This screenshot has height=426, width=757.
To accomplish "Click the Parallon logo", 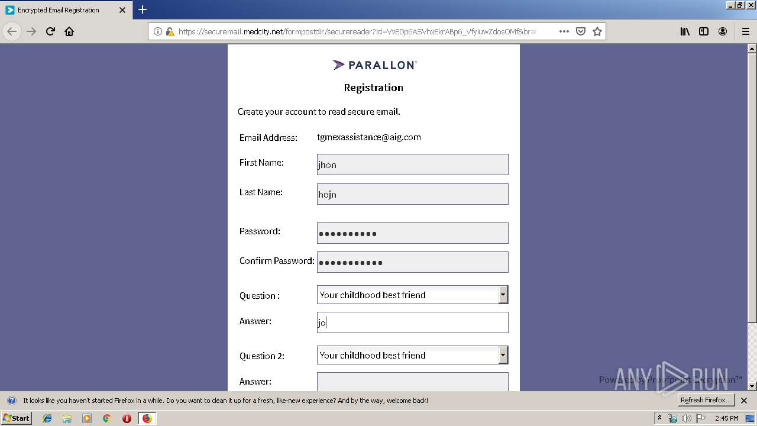I will point(374,64).
